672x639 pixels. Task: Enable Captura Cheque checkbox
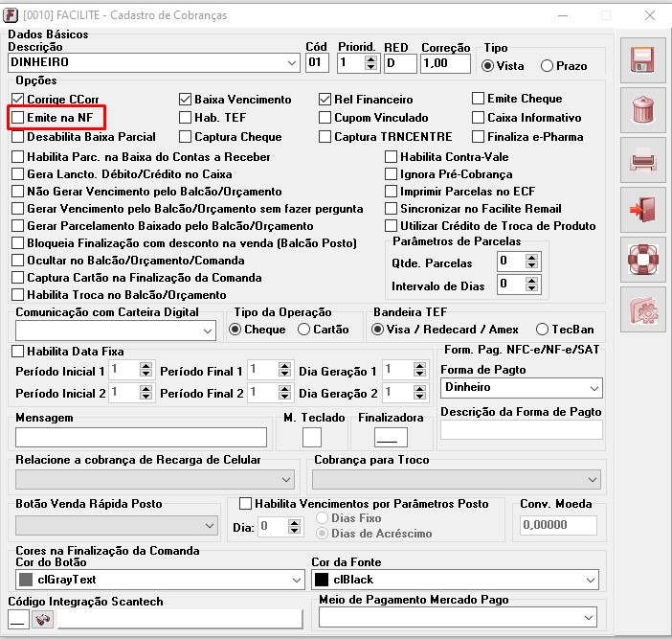point(185,137)
